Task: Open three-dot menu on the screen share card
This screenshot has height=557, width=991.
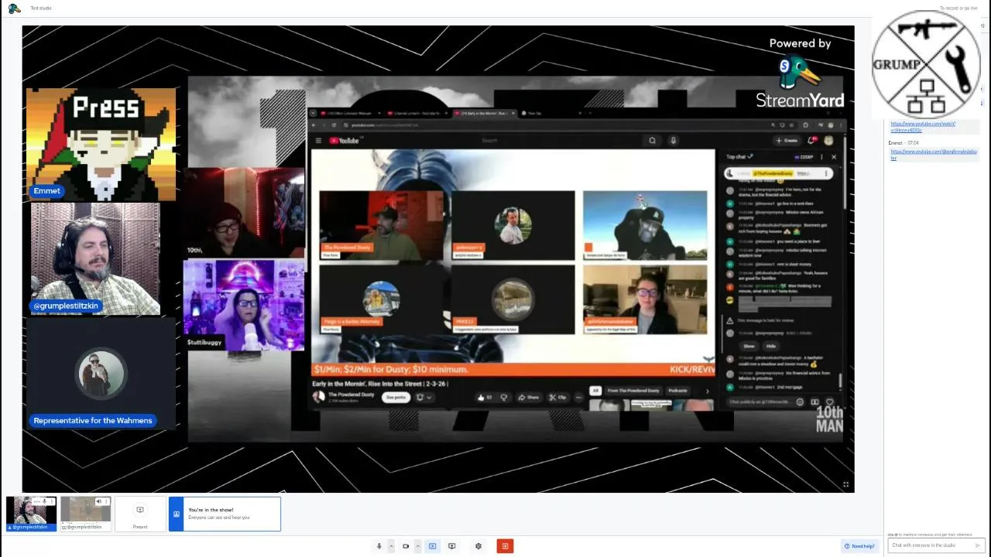Action: click(x=106, y=501)
